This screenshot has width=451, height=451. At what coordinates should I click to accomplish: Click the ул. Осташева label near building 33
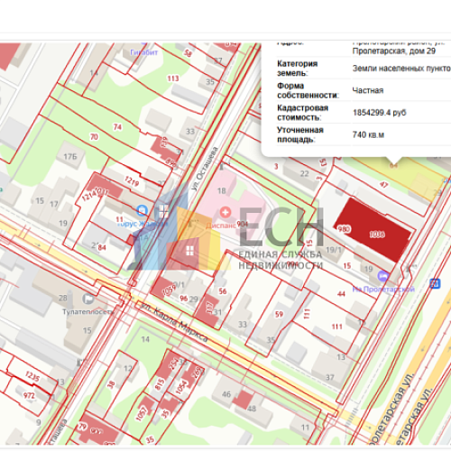[x=204, y=168]
